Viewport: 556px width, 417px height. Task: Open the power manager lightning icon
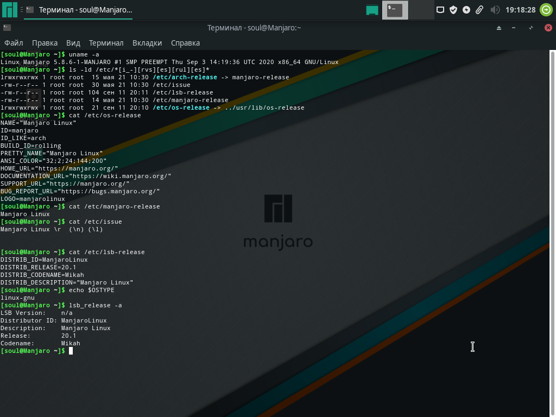(466, 10)
